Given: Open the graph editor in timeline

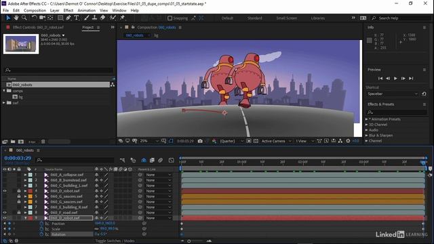Looking at the screenshot, I should 172,160.
